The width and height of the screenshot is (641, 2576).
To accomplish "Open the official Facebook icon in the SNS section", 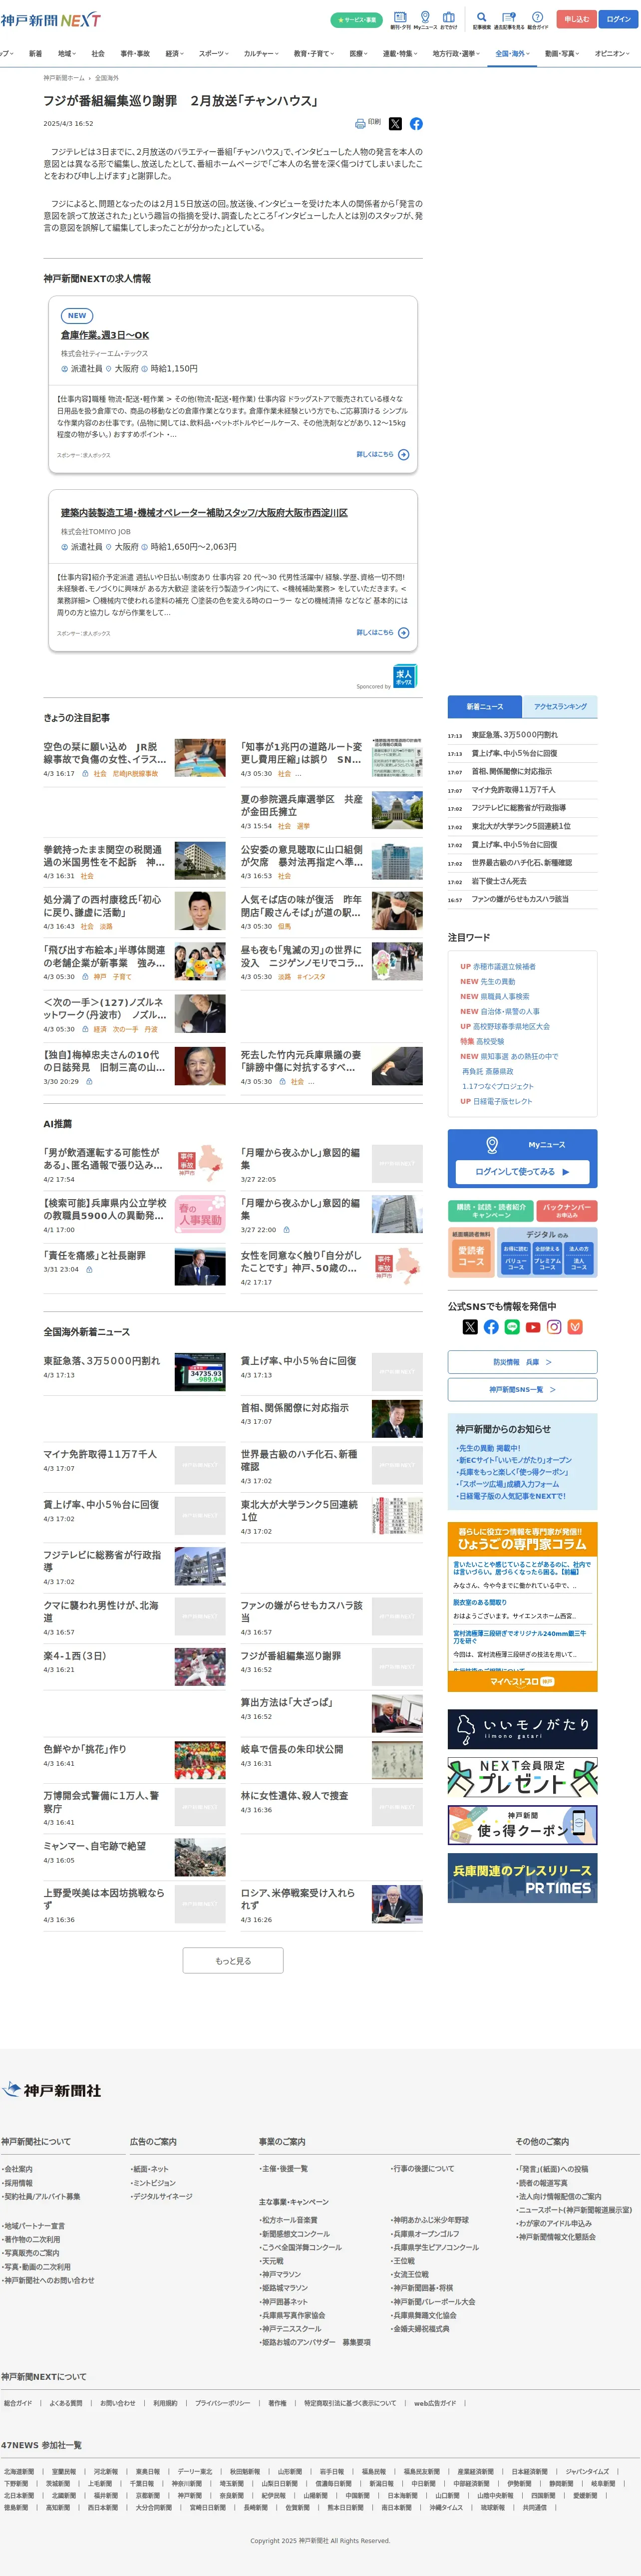I will click(491, 1327).
